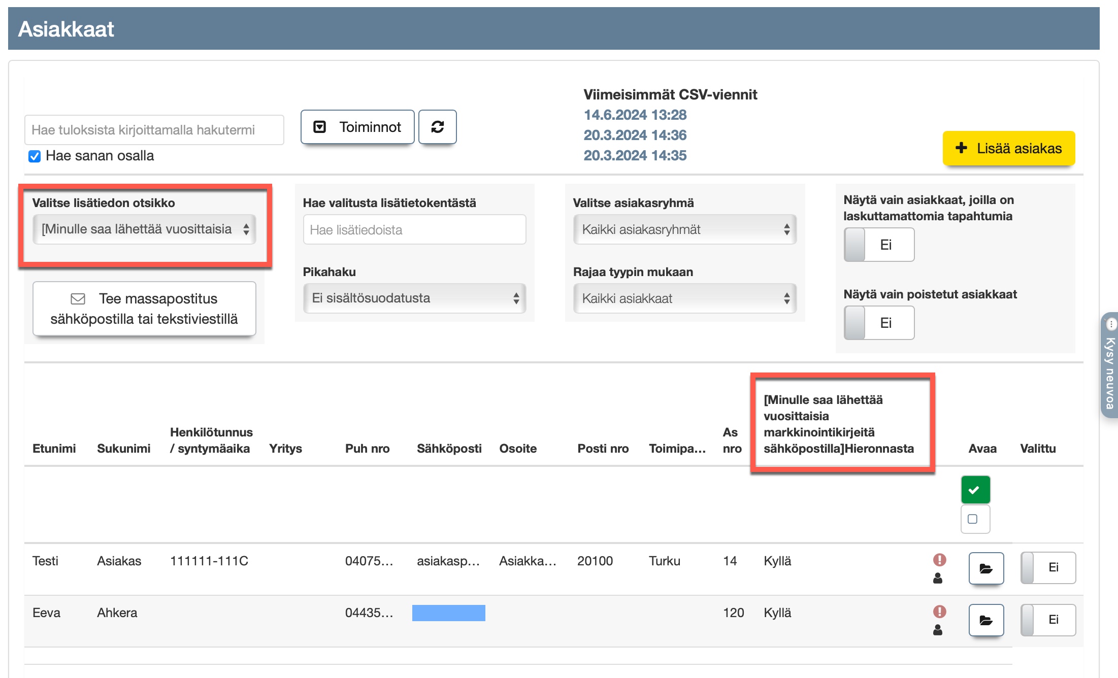Click the refresh icon button

point(437,127)
